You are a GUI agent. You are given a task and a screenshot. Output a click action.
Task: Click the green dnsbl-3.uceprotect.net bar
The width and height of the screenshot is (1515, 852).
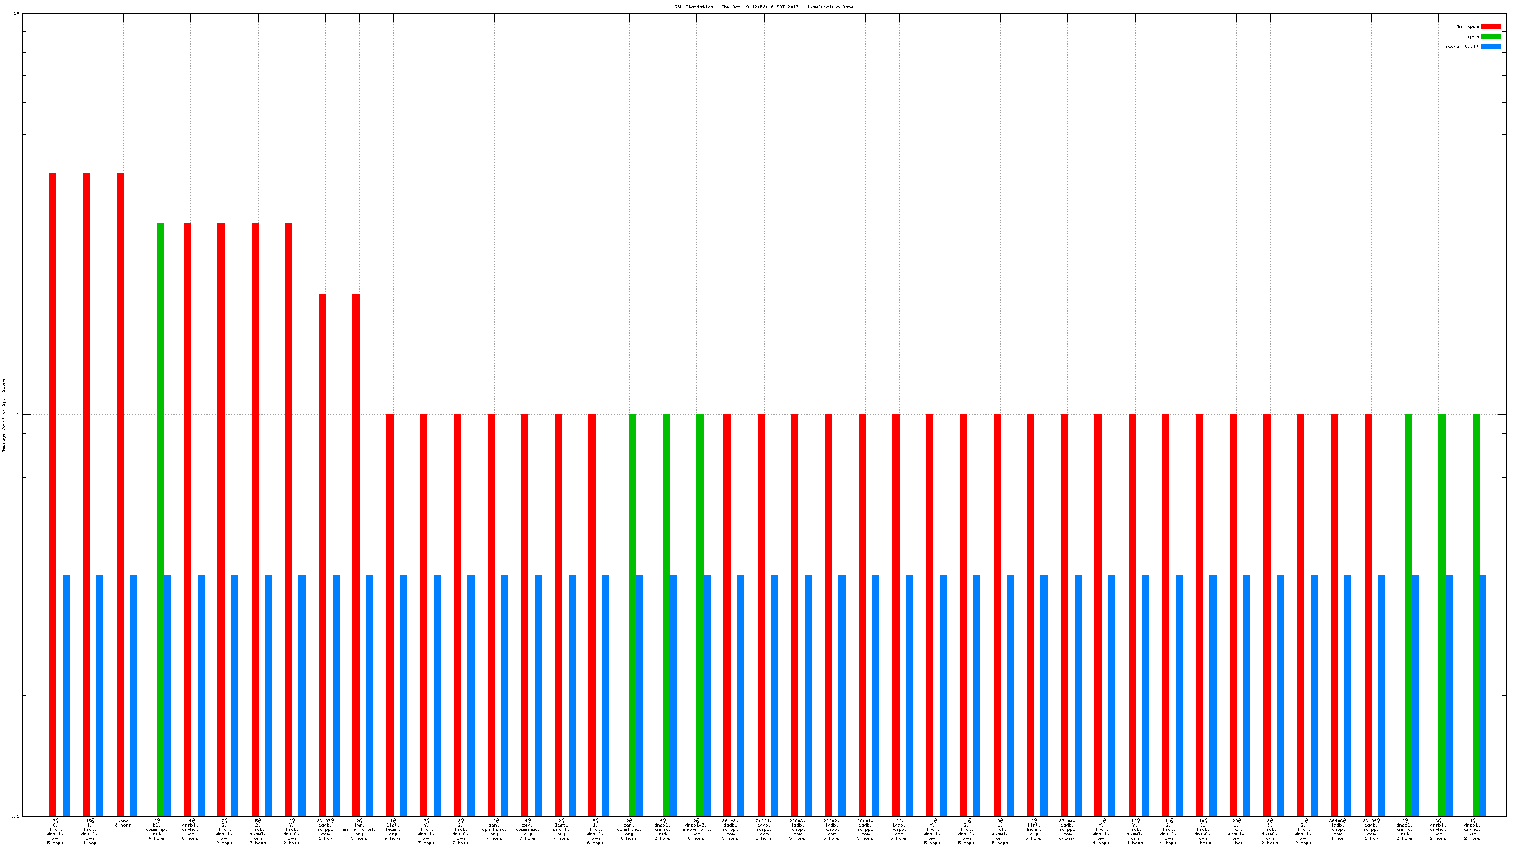pos(699,611)
